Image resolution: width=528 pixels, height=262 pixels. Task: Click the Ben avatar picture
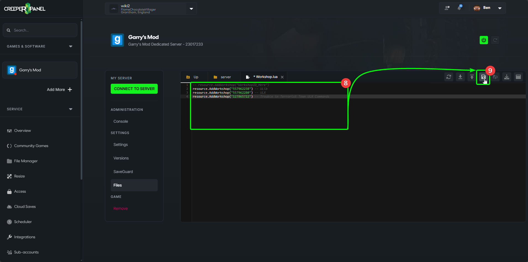(x=477, y=8)
